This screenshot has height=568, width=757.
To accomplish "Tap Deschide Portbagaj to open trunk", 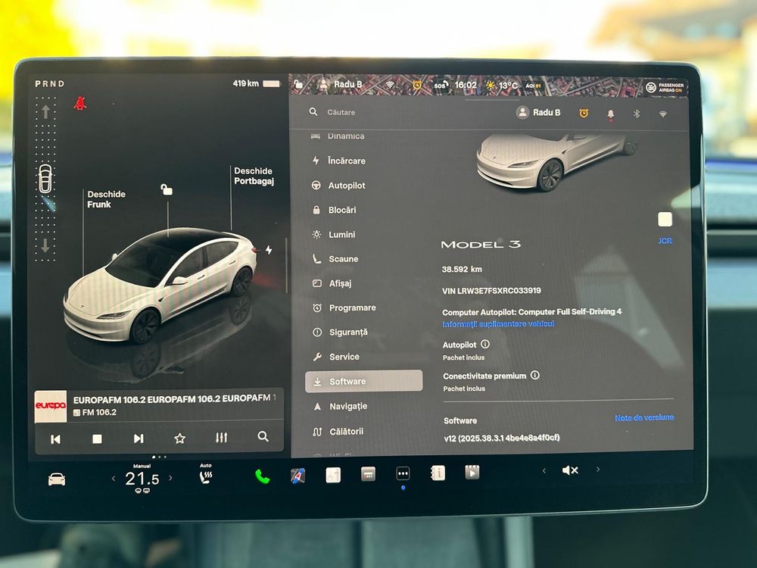I will [254, 176].
